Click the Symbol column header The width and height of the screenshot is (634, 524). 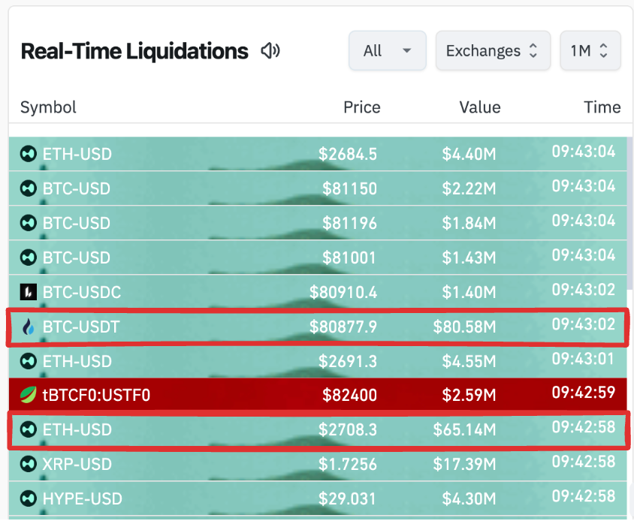(x=48, y=107)
